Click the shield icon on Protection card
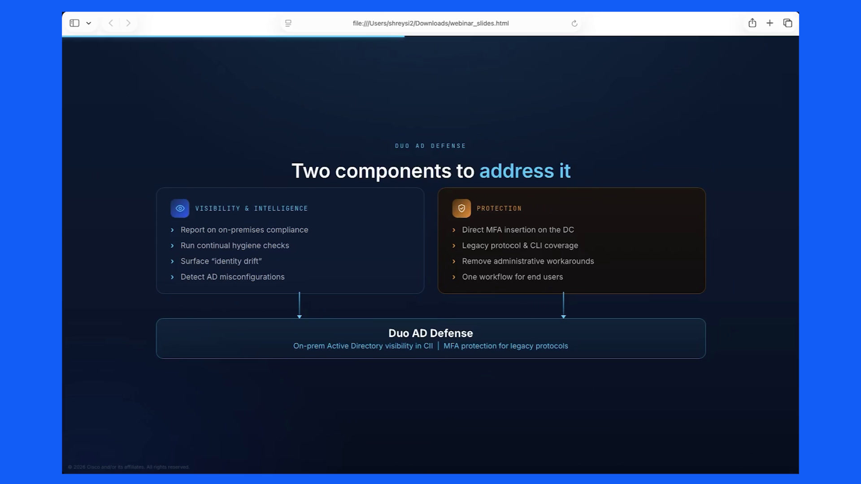Image resolution: width=861 pixels, height=484 pixels. pyautogui.click(x=461, y=208)
